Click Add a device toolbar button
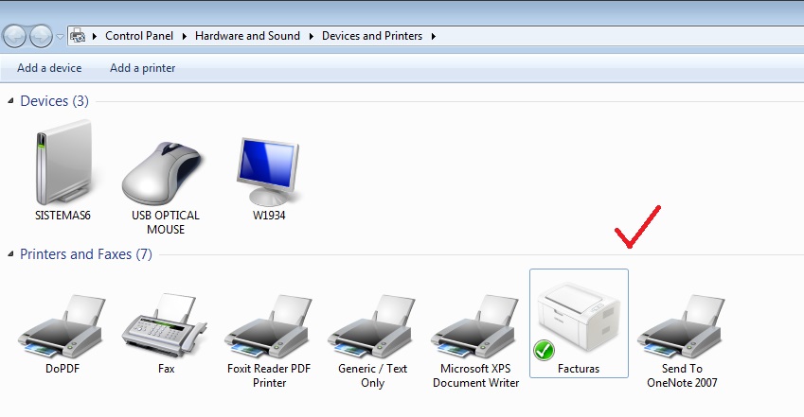The width and height of the screenshot is (804, 417). coord(49,68)
